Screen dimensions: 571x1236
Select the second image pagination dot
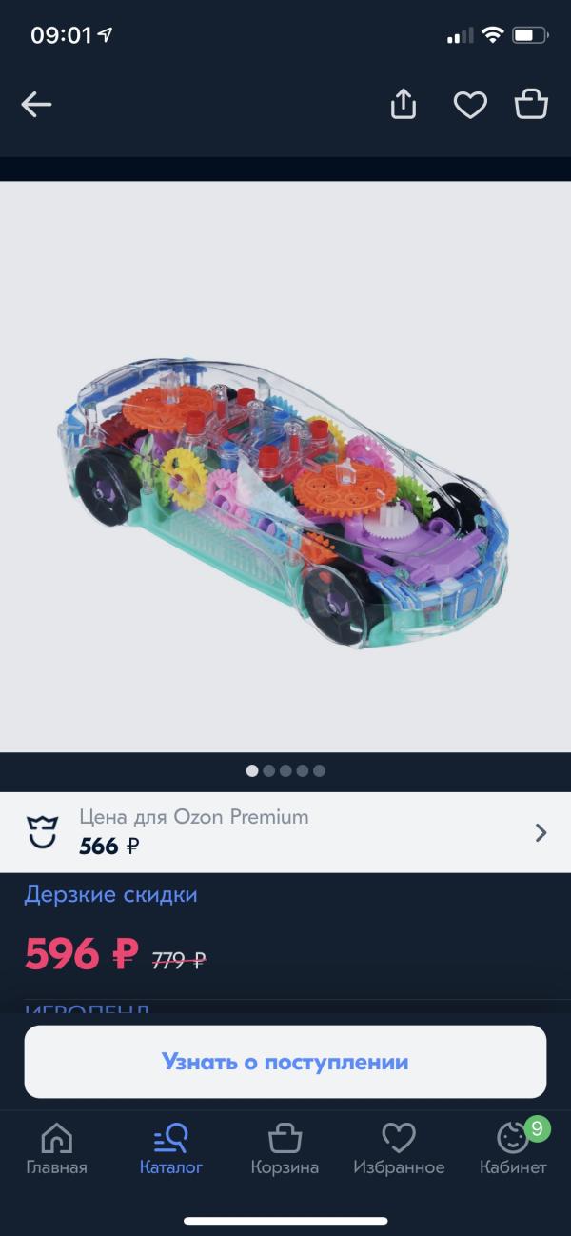[x=269, y=770]
